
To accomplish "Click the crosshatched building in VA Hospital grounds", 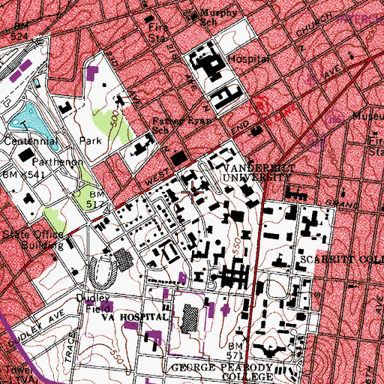I will click(190, 319).
